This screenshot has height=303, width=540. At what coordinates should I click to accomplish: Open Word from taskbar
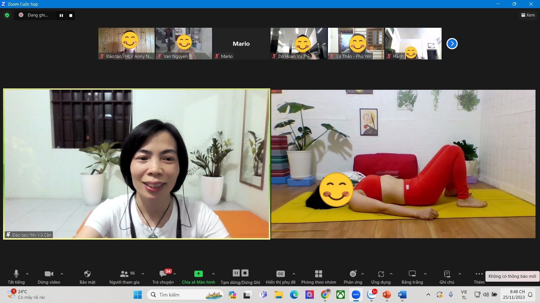click(x=402, y=295)
